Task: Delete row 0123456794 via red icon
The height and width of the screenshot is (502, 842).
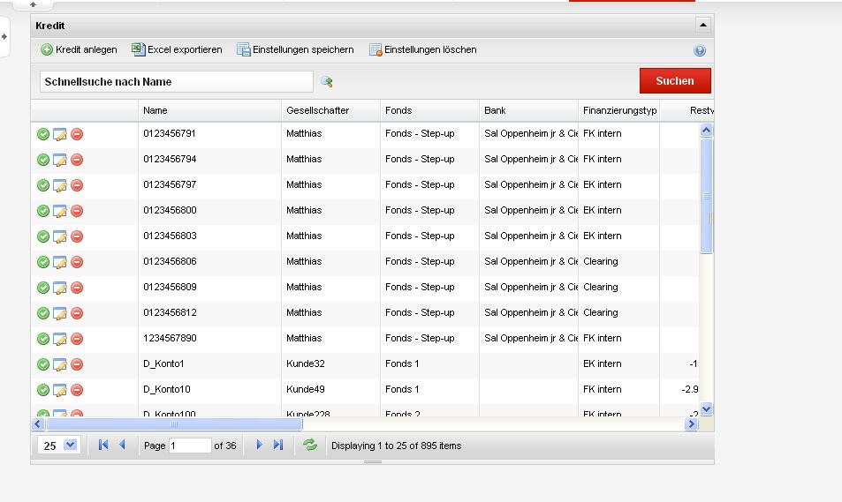Action: [77, 160]
